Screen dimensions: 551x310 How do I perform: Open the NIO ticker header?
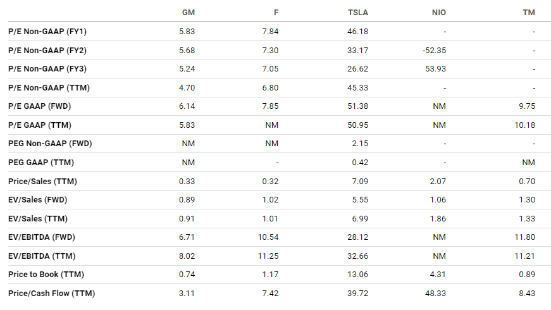[x=439, y=13]
